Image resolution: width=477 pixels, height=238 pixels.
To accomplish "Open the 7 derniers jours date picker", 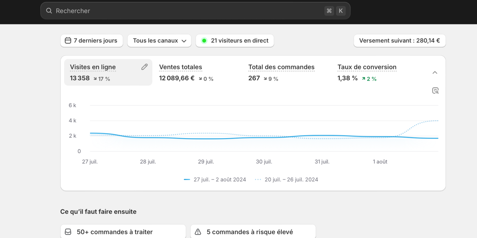I will click(x=92, y=40).
